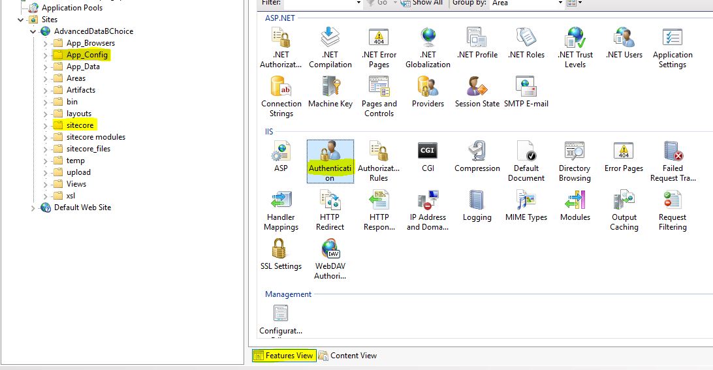Open Directory Browsing feature
The width and height of the screenshot is (713, 370).
point(575,161)
